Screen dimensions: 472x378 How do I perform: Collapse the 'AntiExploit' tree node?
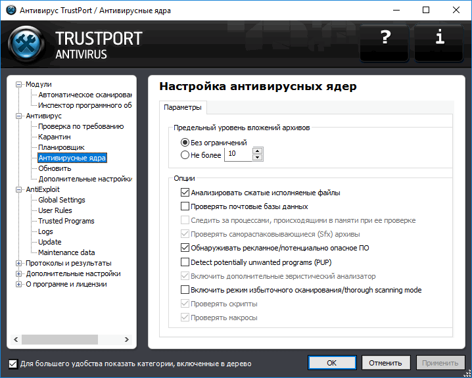[18, 189]
